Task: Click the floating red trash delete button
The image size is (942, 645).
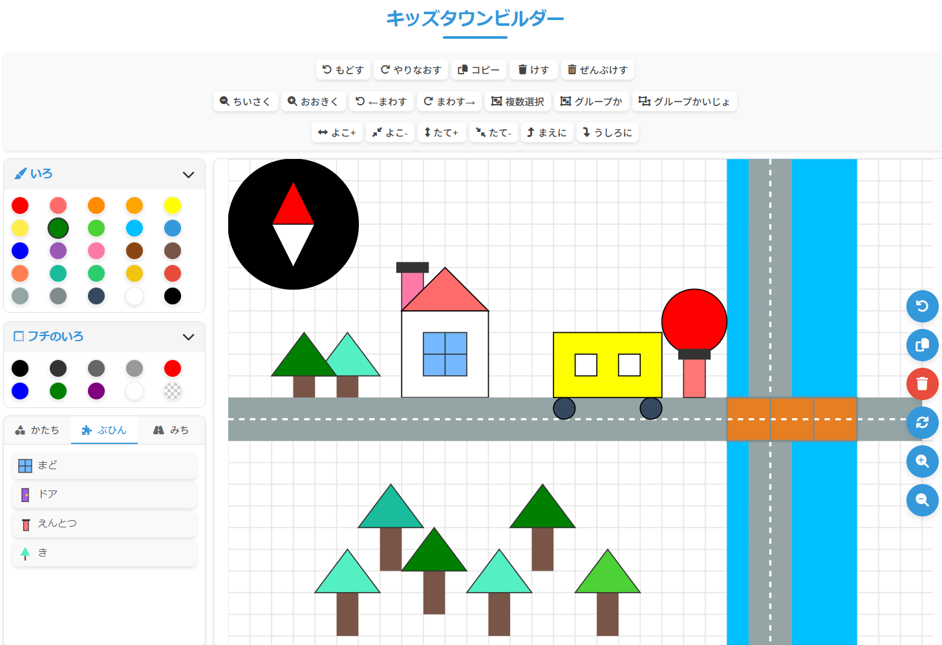Action: [x=922, y=384]
